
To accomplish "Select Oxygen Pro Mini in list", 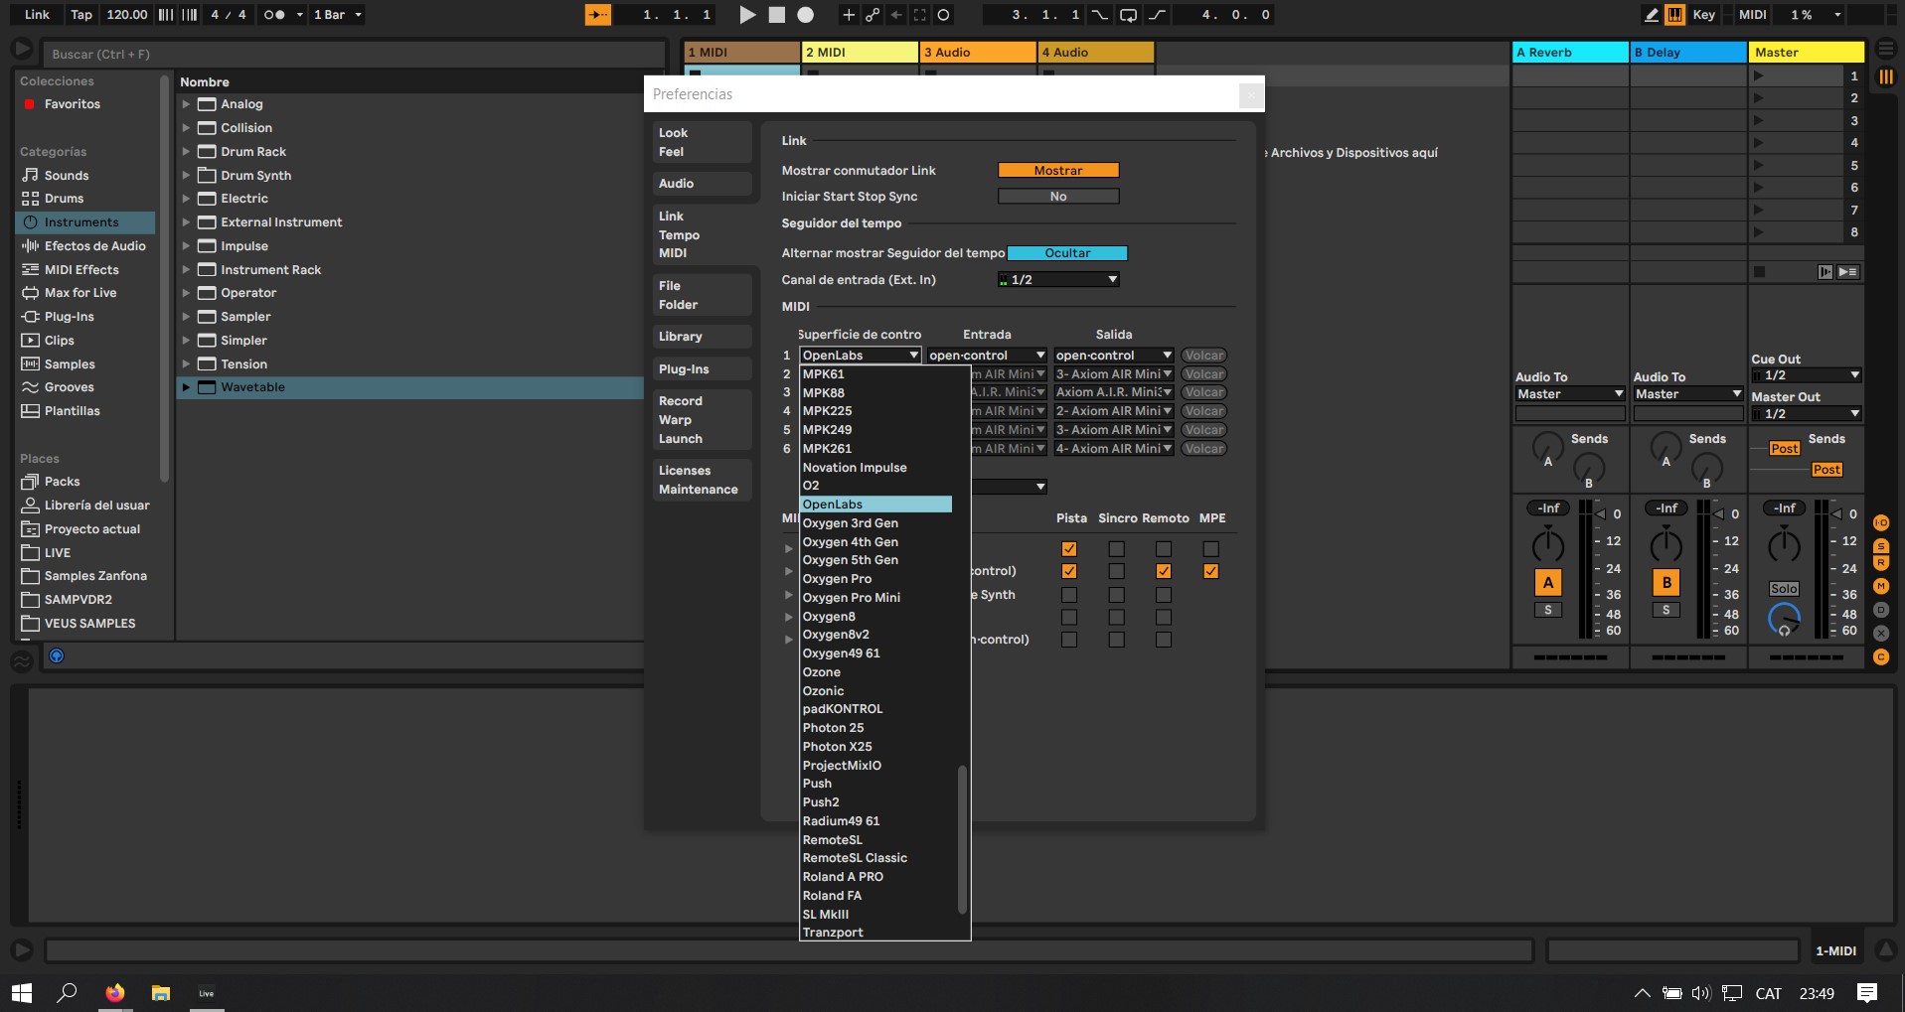I will pyautogui.click(x=852, y=598).
